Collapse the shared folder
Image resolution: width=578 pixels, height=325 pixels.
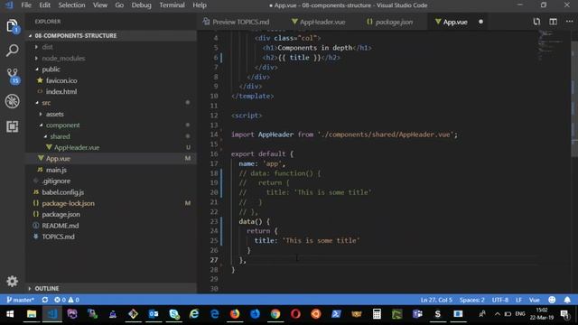tap(110, 136)
